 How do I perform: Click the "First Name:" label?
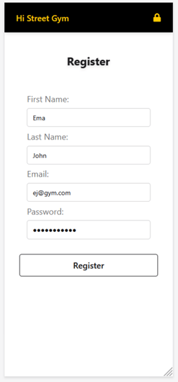[x=48, y=99]
